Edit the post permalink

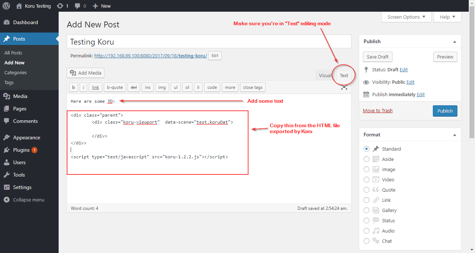click(214, 56)
